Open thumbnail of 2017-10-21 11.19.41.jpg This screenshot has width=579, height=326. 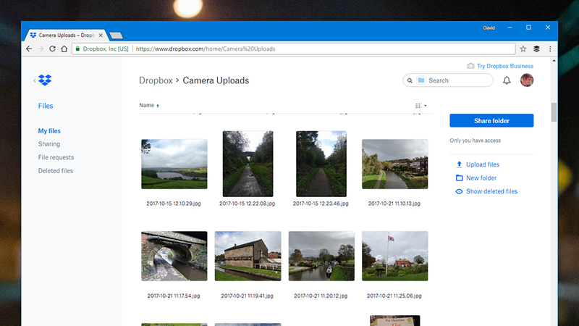click(x=248, y=256)
